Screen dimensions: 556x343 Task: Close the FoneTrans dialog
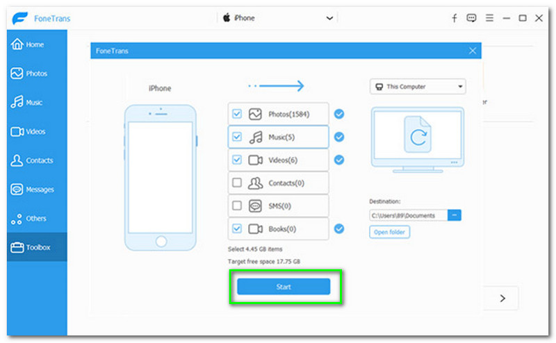(x=473, y=51)
